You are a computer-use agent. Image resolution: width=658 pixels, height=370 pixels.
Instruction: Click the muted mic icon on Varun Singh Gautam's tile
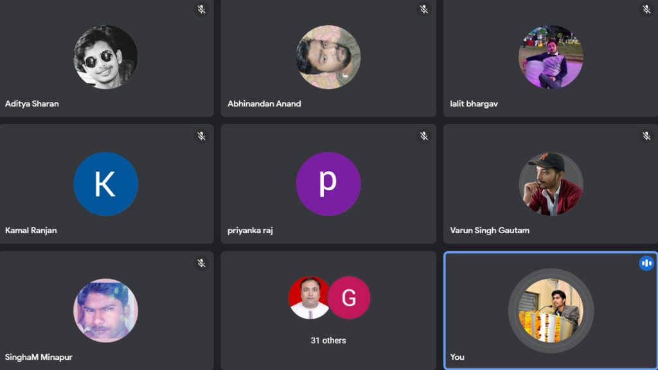pyautogui.click(x=646, y=136)
